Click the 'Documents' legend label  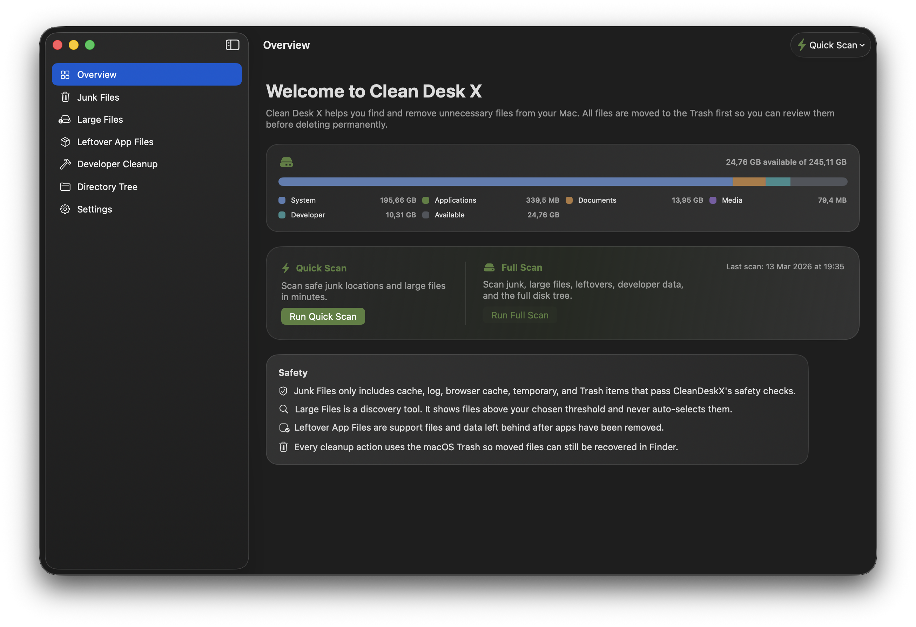pos(597,200)
